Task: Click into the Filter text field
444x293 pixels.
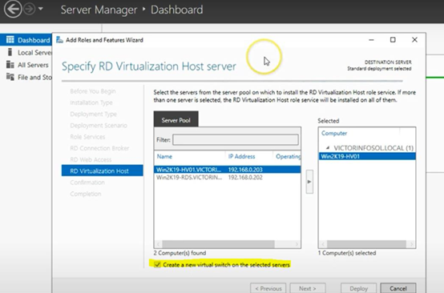Action: (x=236, y=140)
